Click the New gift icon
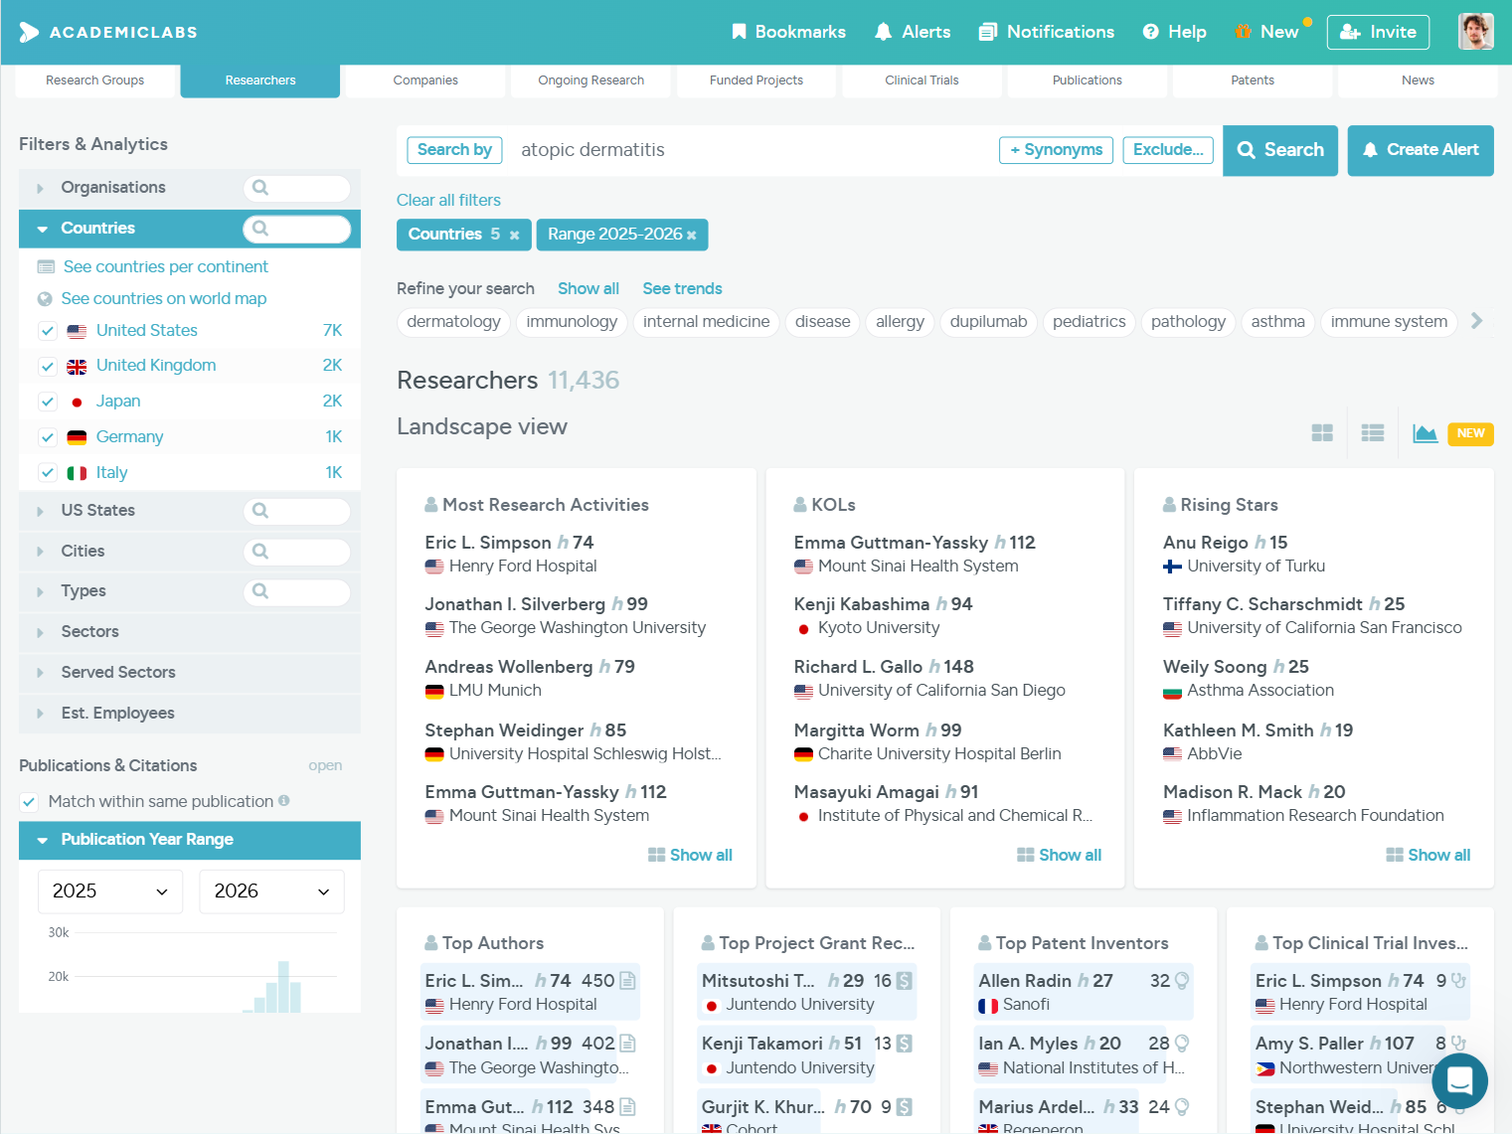 point(1243,32)
